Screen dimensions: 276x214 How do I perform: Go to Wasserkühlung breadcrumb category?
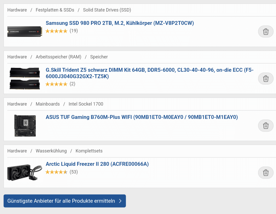pyautogui.click(x=51, y=151)
